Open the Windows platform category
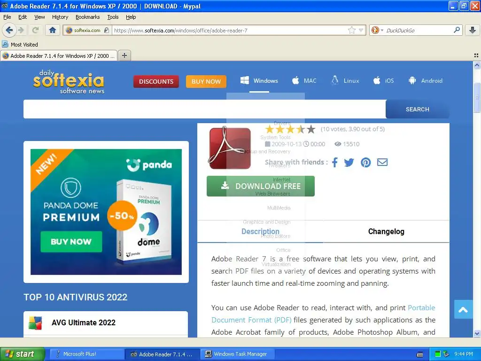481x361 pixels. click(x=259, y=81)
